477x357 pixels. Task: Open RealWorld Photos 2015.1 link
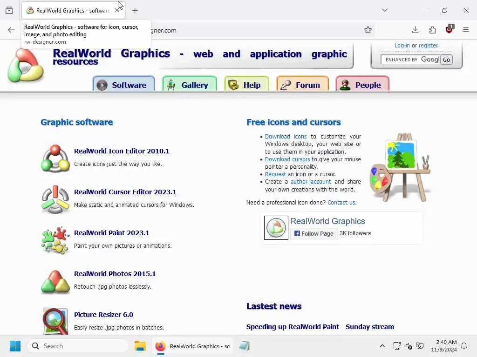click(x=115, y=274)
